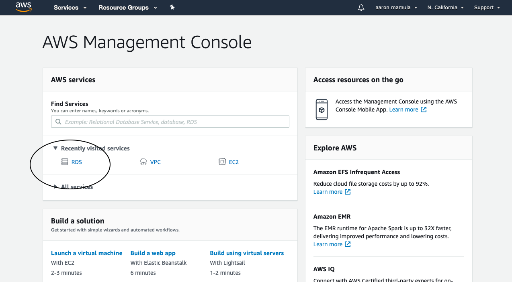Open the Services dropdown menu

click(x=70, y=8)
